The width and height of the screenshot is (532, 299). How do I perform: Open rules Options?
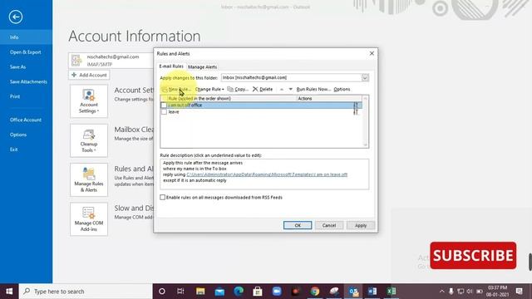(x=342, y=89)
